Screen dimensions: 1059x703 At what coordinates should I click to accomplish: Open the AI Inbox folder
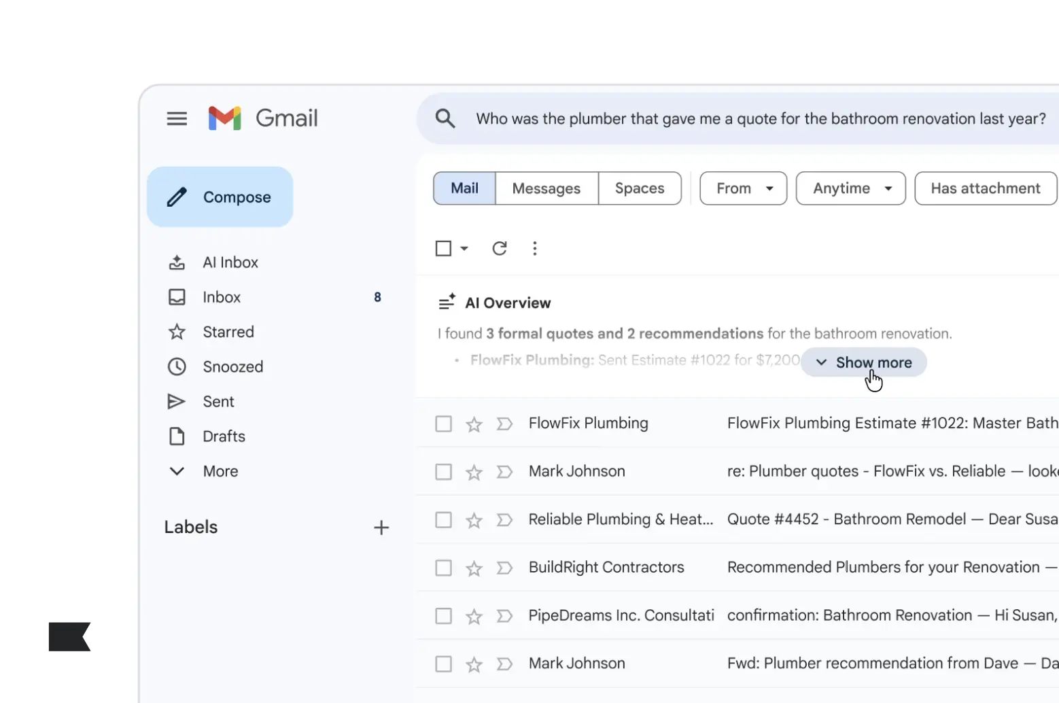[x=230, y=262]
